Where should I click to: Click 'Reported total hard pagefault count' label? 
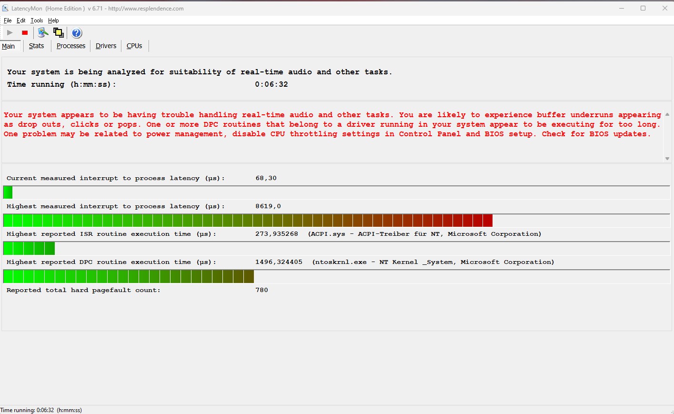tap(83, 290)
